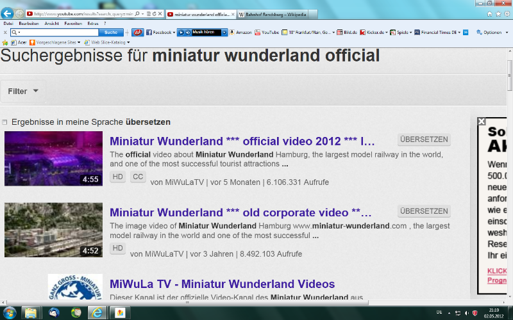Open Windows Explorer folder in the taskbar

30,312
